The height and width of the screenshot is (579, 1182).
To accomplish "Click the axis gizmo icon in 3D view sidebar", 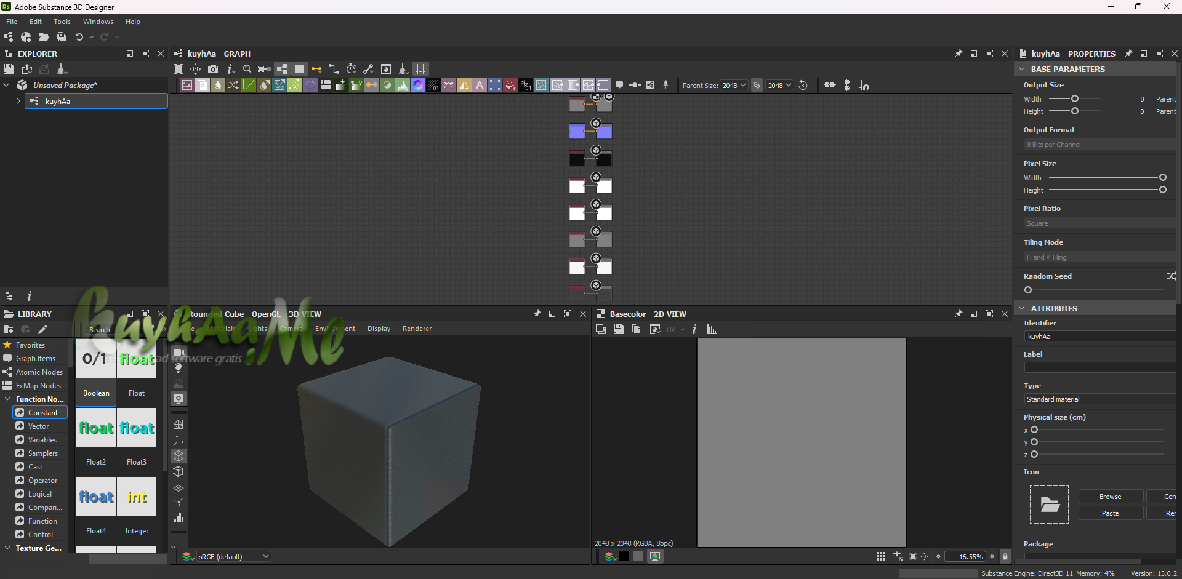I will [x=179, y=441].
